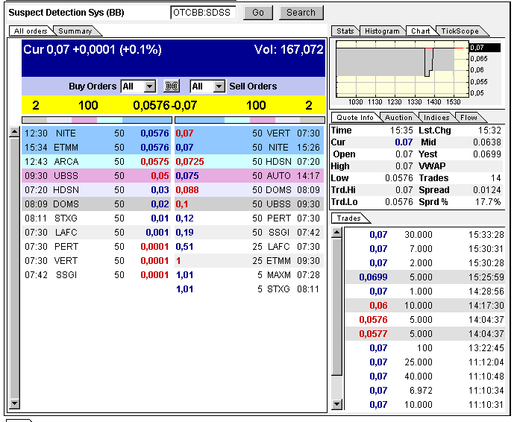This screenshot has width=517, height=422.
Task: Click the Search button
Action: coord(301,13)
